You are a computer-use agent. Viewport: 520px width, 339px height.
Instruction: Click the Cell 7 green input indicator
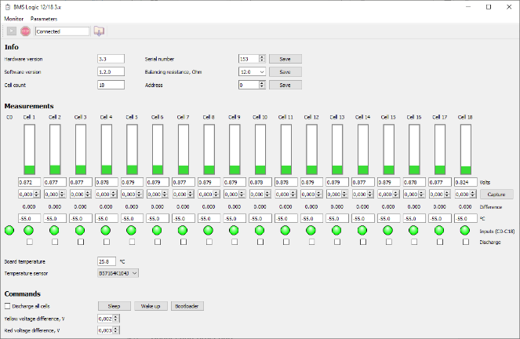[183, 230]
